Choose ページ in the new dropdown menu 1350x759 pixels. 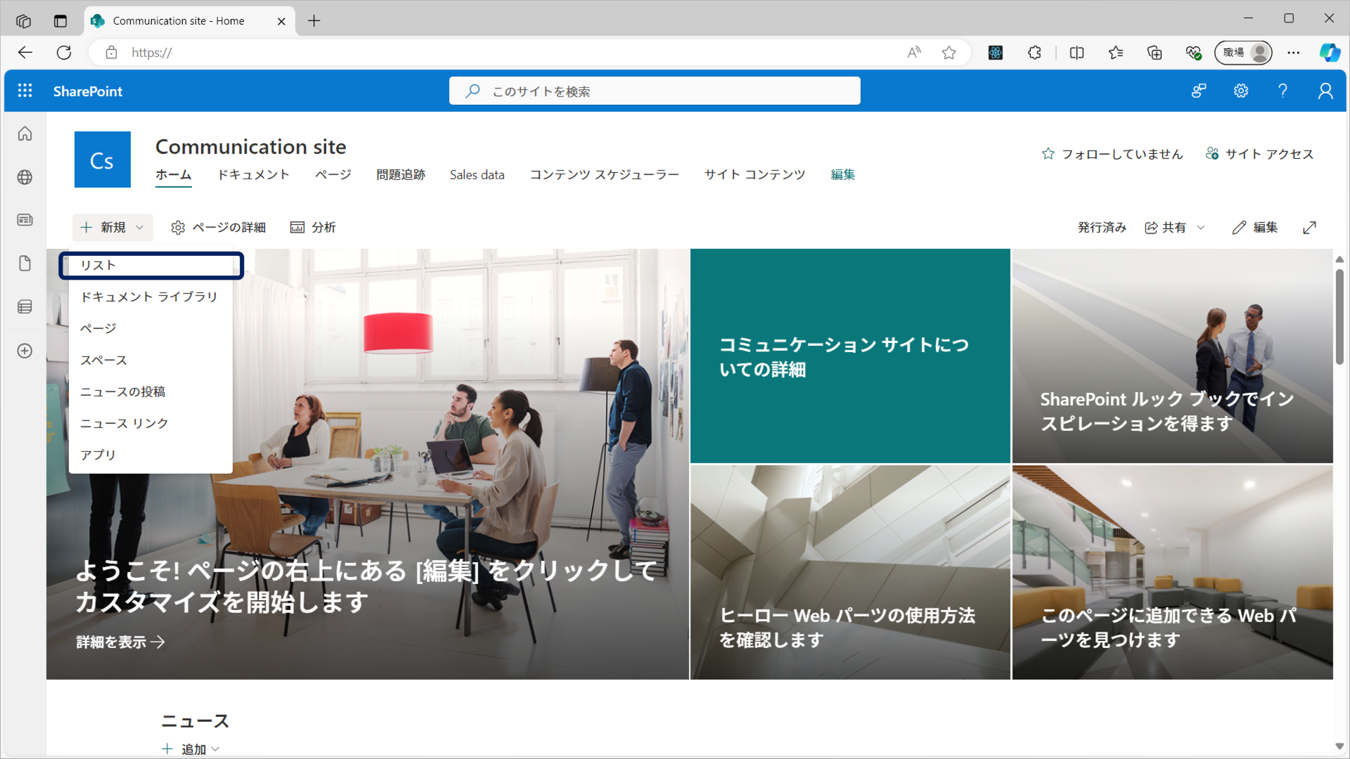[150, 329]
